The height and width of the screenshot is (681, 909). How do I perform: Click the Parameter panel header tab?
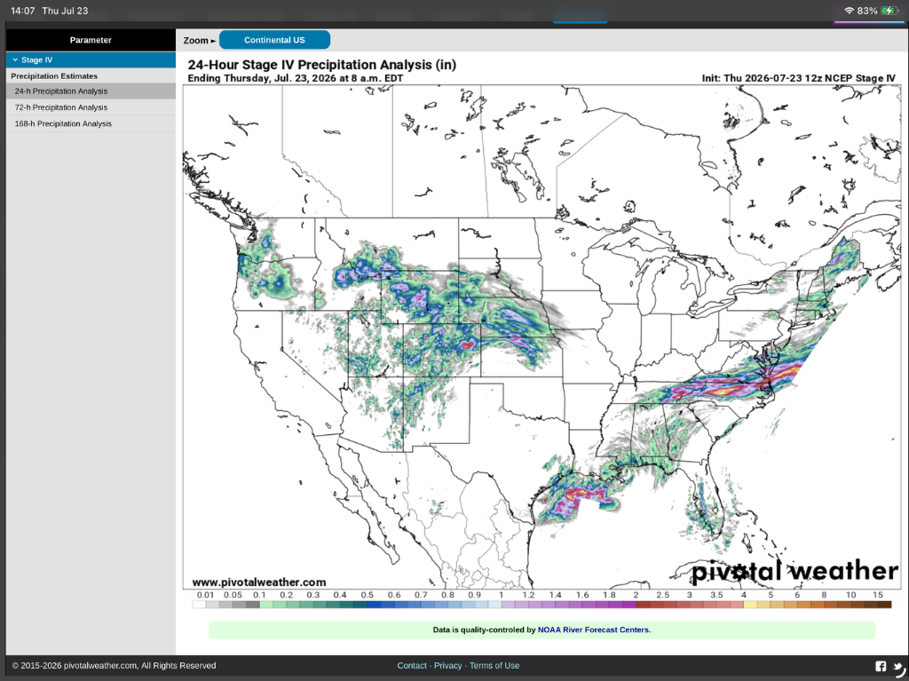(91, 40)
